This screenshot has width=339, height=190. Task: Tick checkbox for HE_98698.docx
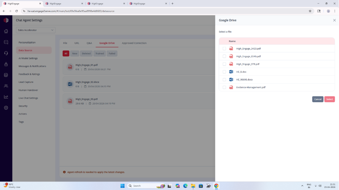click(224, 79)
